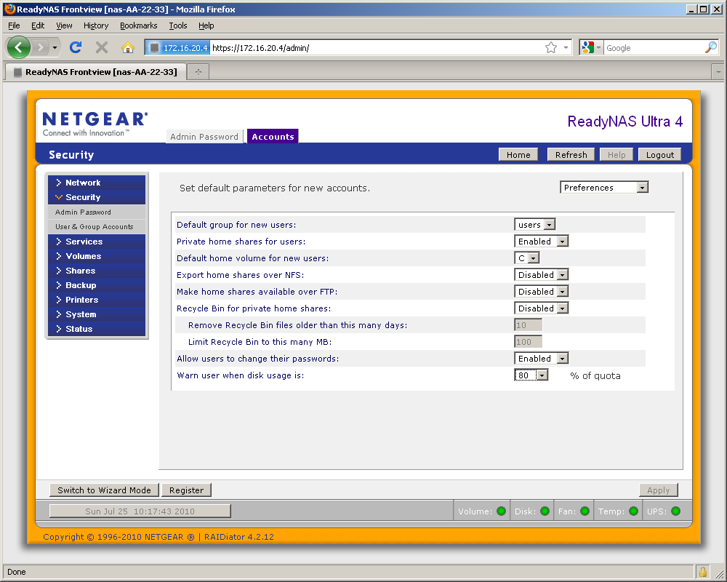Click the Logout button
Screen dimensions: 727x582
(660, 154)
